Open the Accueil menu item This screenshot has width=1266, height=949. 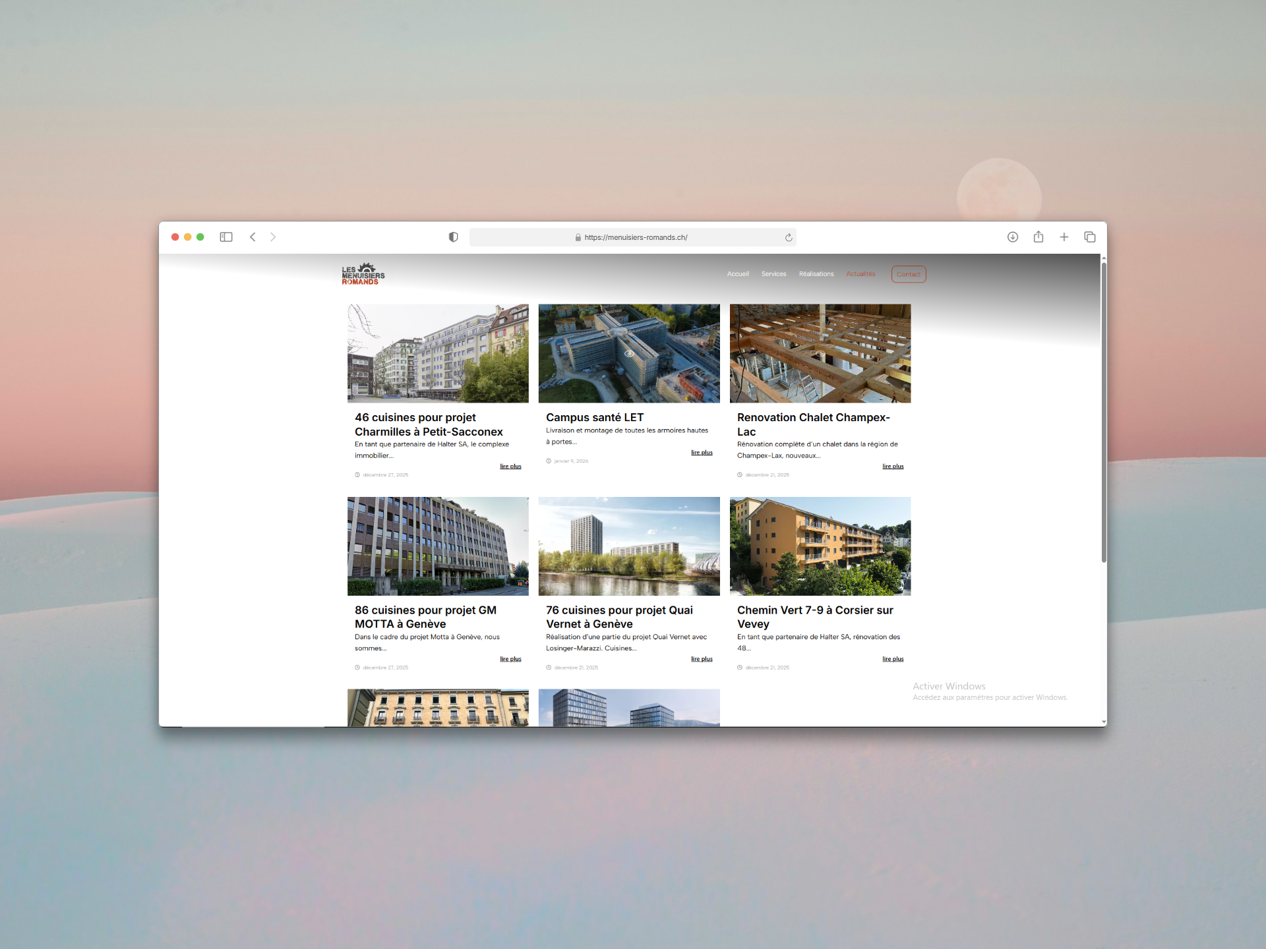(738, 274)
